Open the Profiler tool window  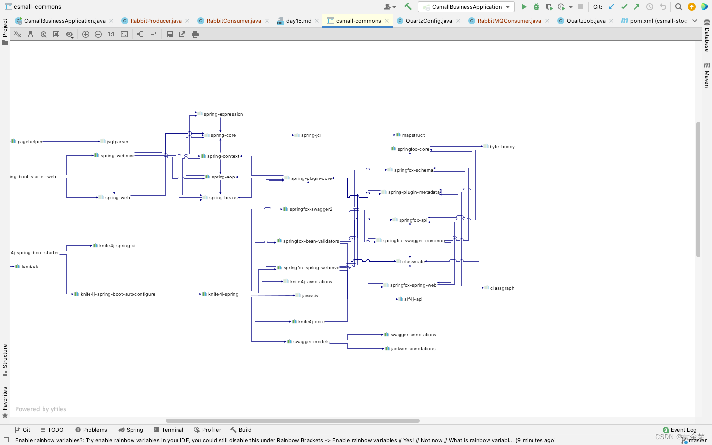(x=207, y=430)
